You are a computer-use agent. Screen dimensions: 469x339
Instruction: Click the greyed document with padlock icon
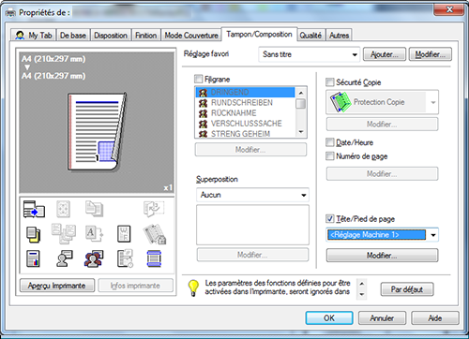point(155,234)
